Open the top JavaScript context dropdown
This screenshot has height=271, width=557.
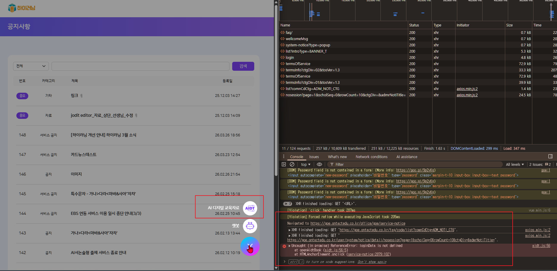click(305, 164)
